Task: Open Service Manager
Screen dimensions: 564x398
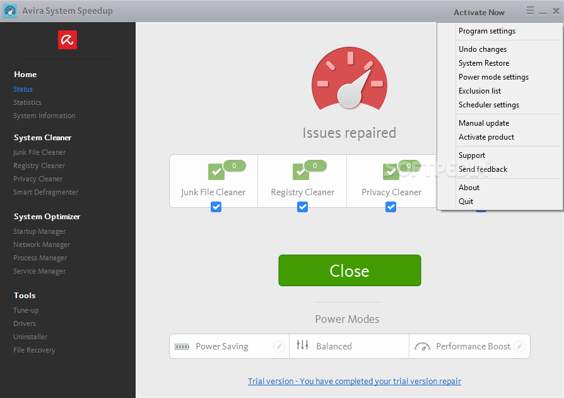Action: point(40,271)
